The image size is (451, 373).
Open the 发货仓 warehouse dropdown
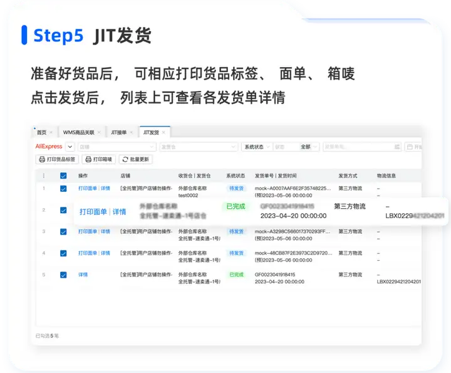coord(199,147)
